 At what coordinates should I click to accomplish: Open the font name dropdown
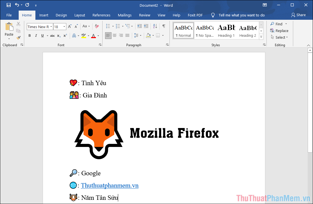click(51, 27)
